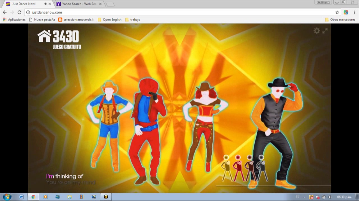359x201 pixels.
Task: Click the colored extension icon beside the star
Action: [346, 12]
